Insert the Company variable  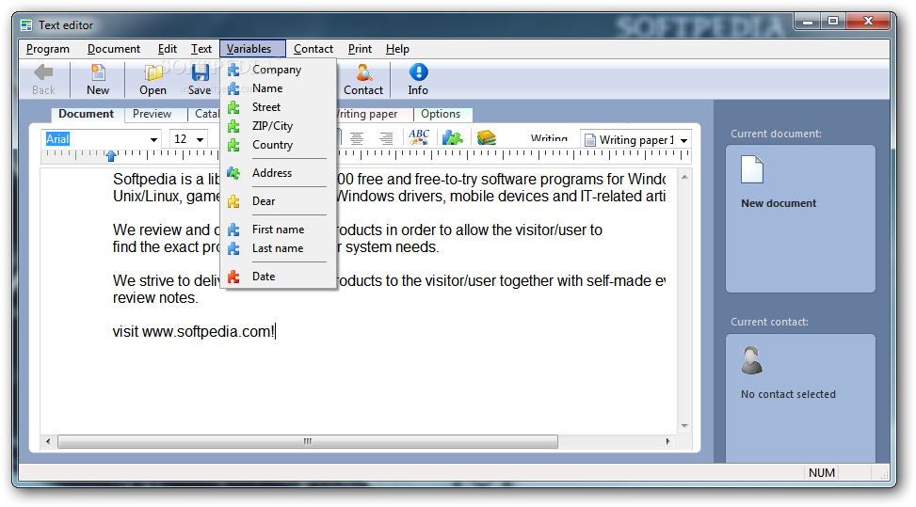click(278, 70)
